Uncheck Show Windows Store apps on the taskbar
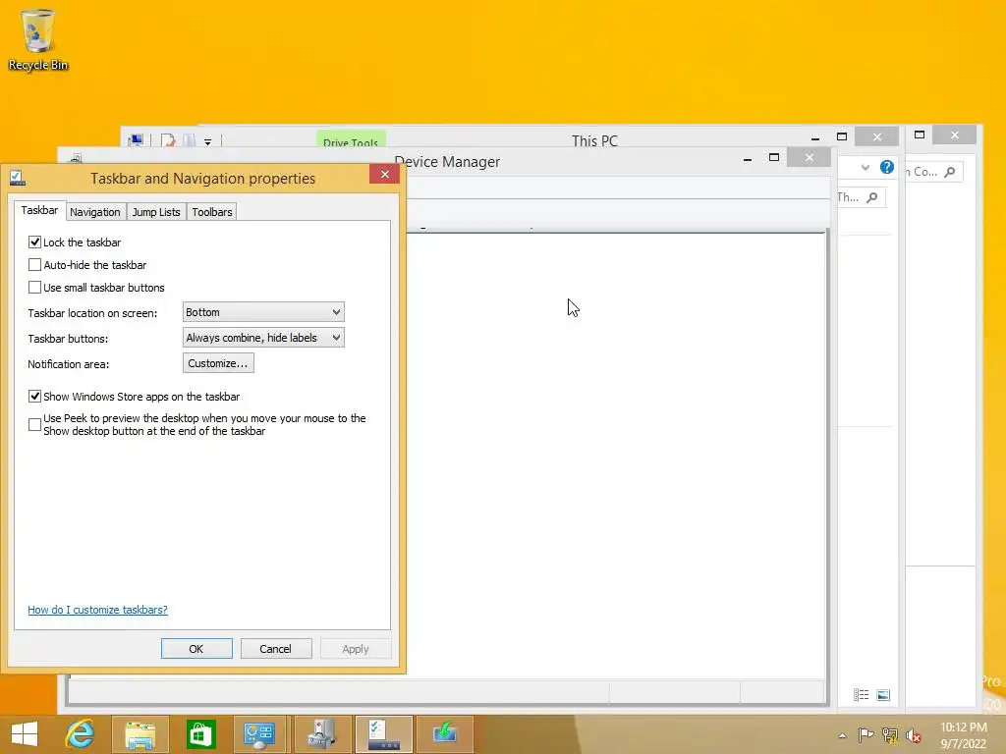 click(x=34, y=397)
